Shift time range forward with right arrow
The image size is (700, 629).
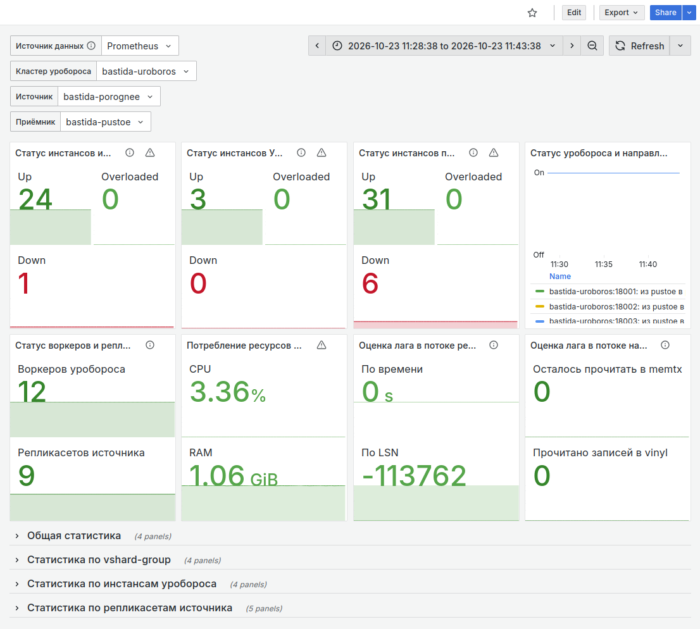click(x=572, y=46)
